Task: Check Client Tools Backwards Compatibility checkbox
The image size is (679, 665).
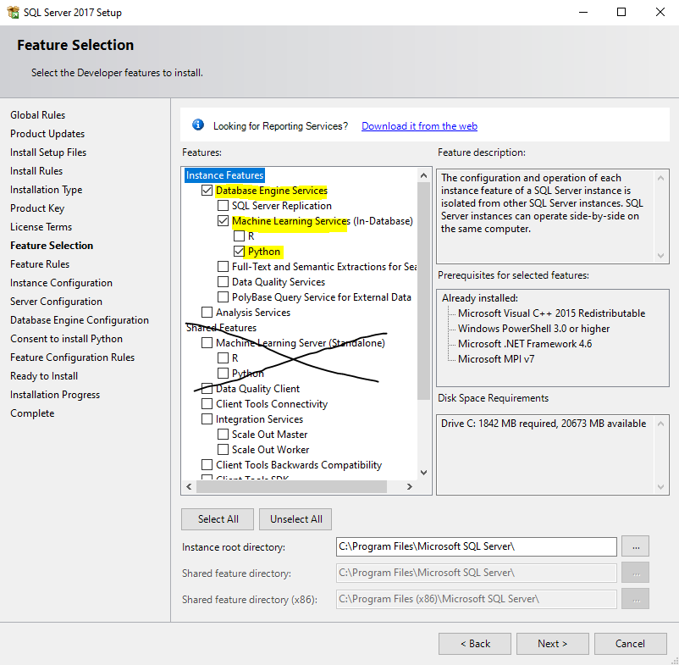Action: (x=207, y=465)
